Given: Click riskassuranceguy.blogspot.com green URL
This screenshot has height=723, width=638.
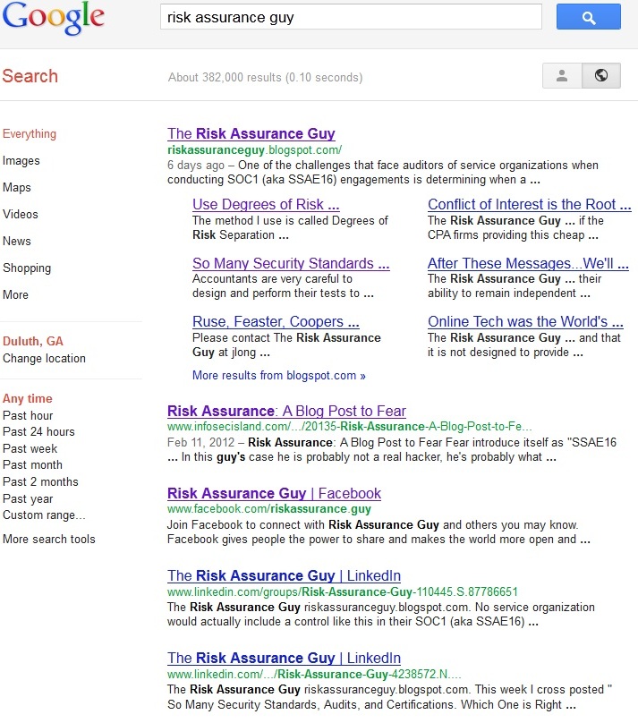Looking at the screenshot, I should 254,149.
